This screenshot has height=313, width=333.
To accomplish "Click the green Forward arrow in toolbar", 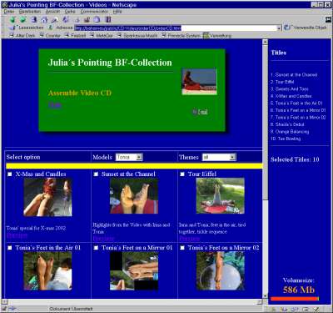I will click(x=23, y=20).
